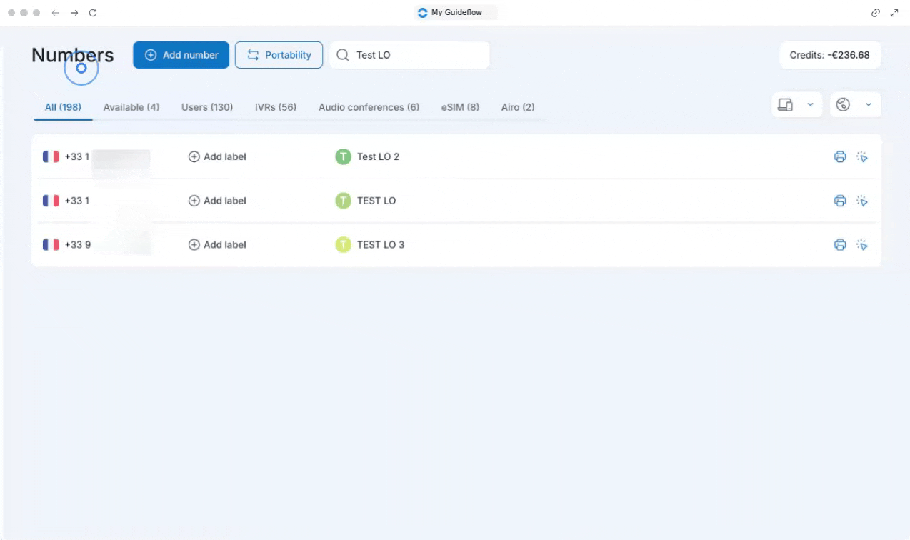Open the devices filter dropdown
This screenshot has height=540, width=910.
(x=796, y=105)
